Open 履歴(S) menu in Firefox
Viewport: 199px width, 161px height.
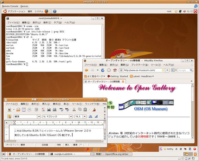(124, 65)
